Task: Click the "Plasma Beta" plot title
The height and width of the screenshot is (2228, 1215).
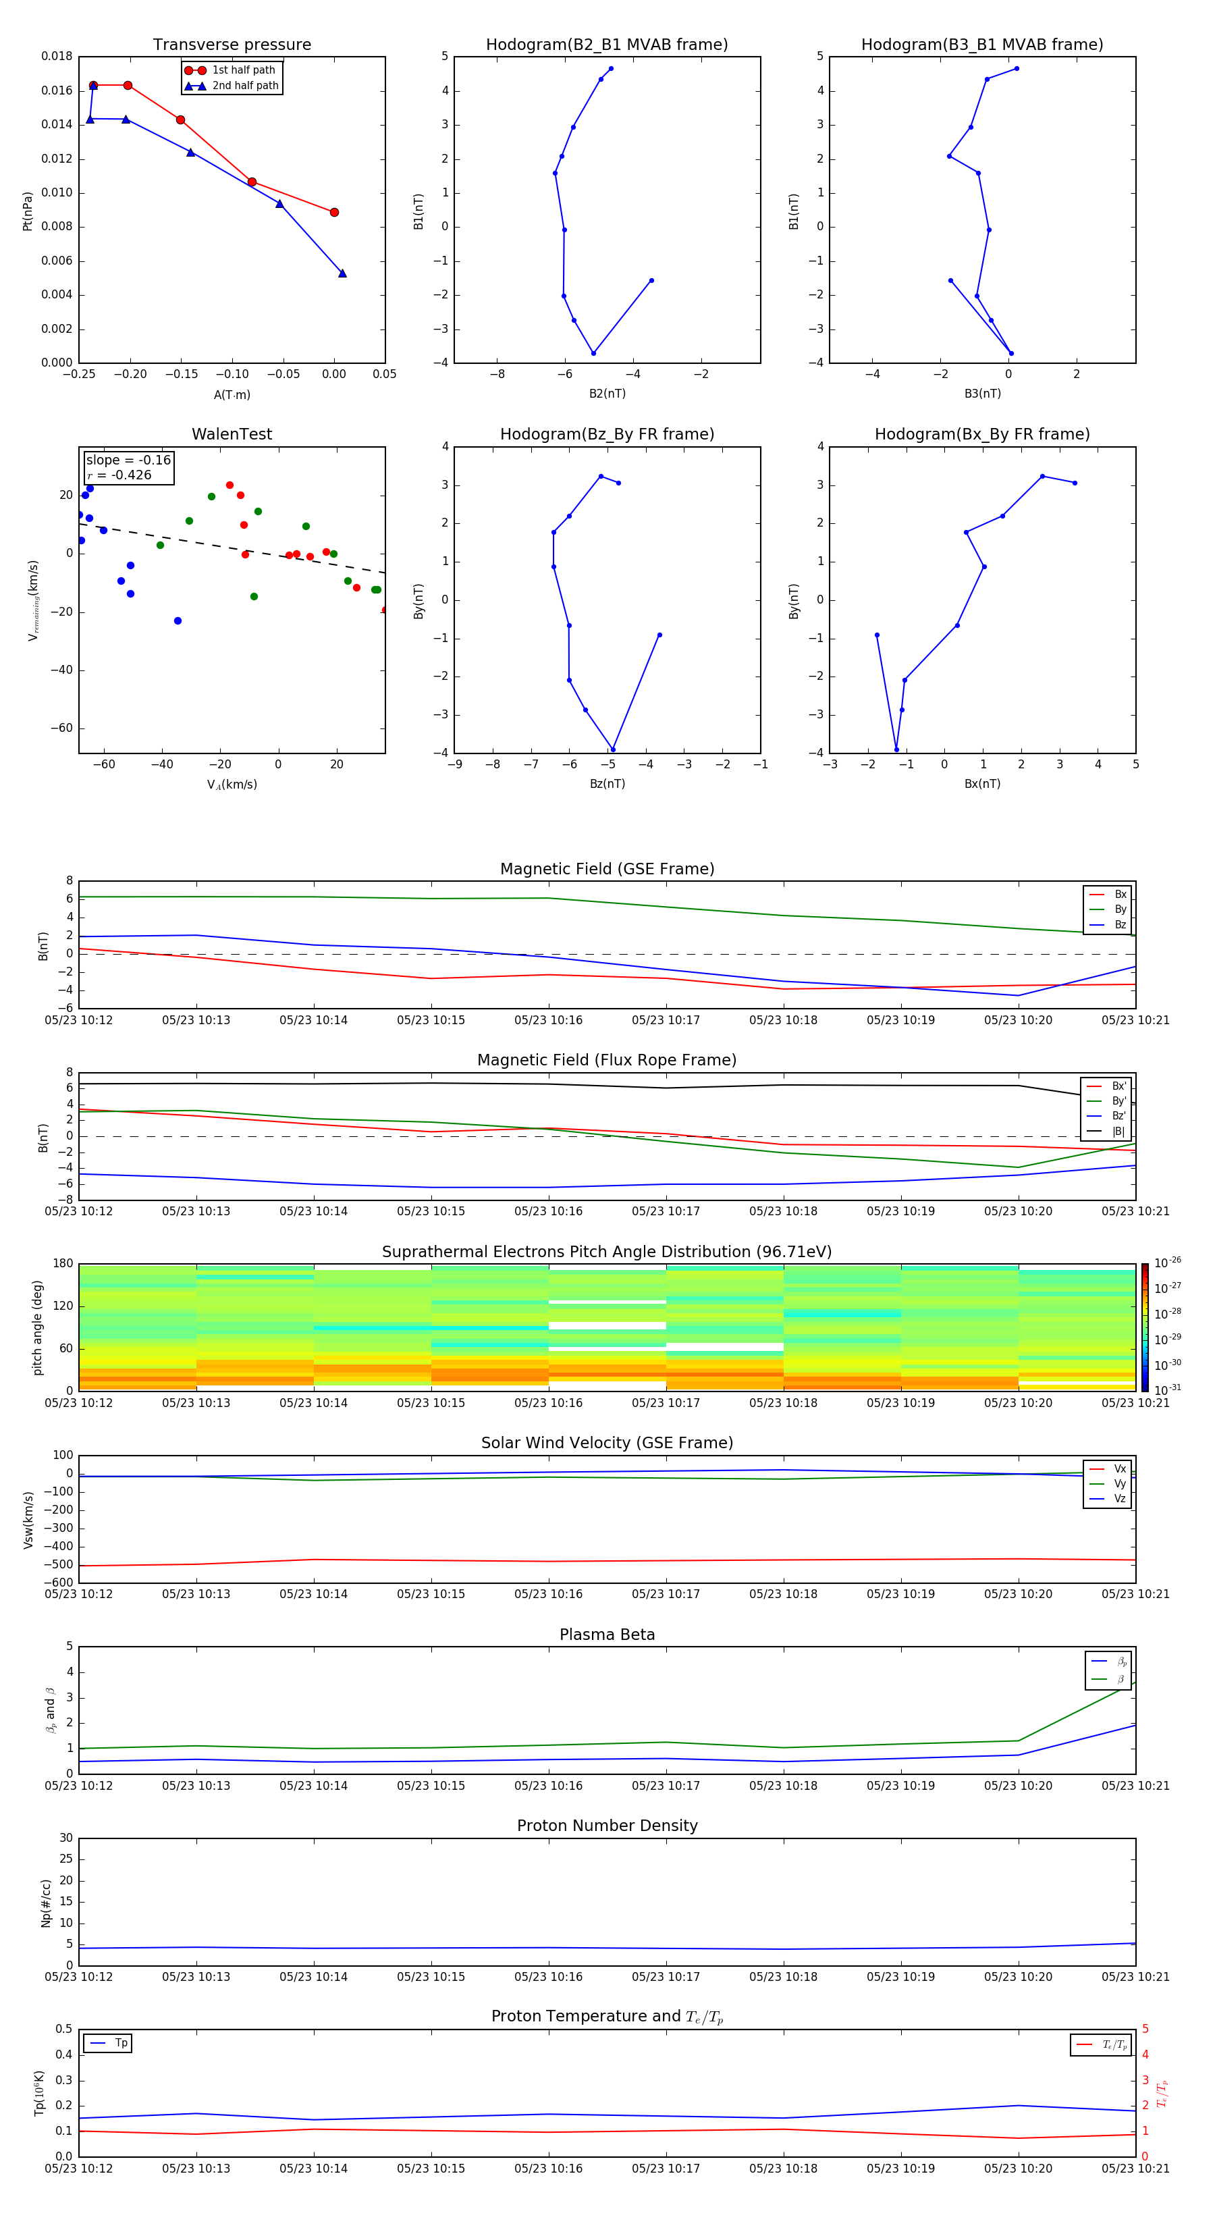Action: pyautogui.click(x=607, y=1635)
